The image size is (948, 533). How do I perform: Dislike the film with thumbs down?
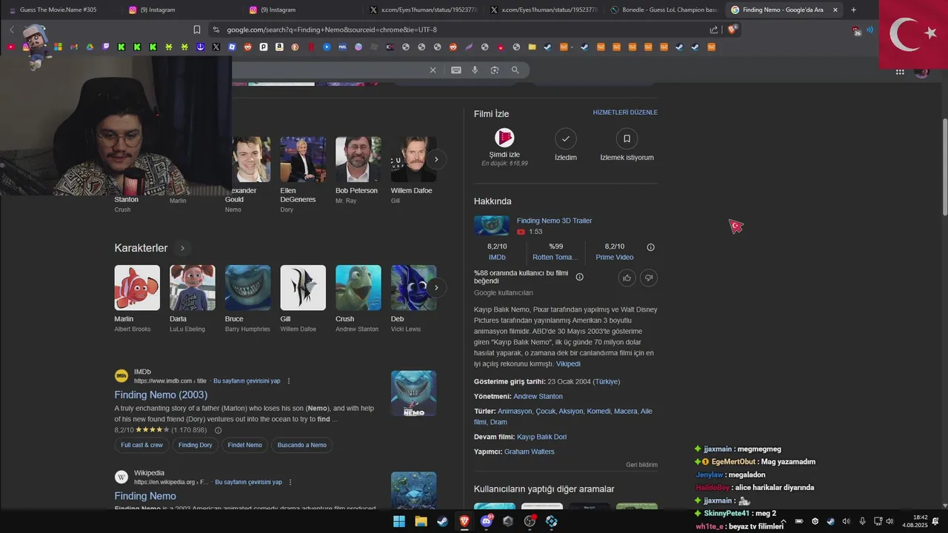tap(649, 278)
